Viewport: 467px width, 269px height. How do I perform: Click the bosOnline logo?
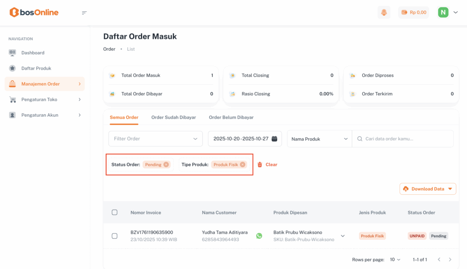coord(34,12)
